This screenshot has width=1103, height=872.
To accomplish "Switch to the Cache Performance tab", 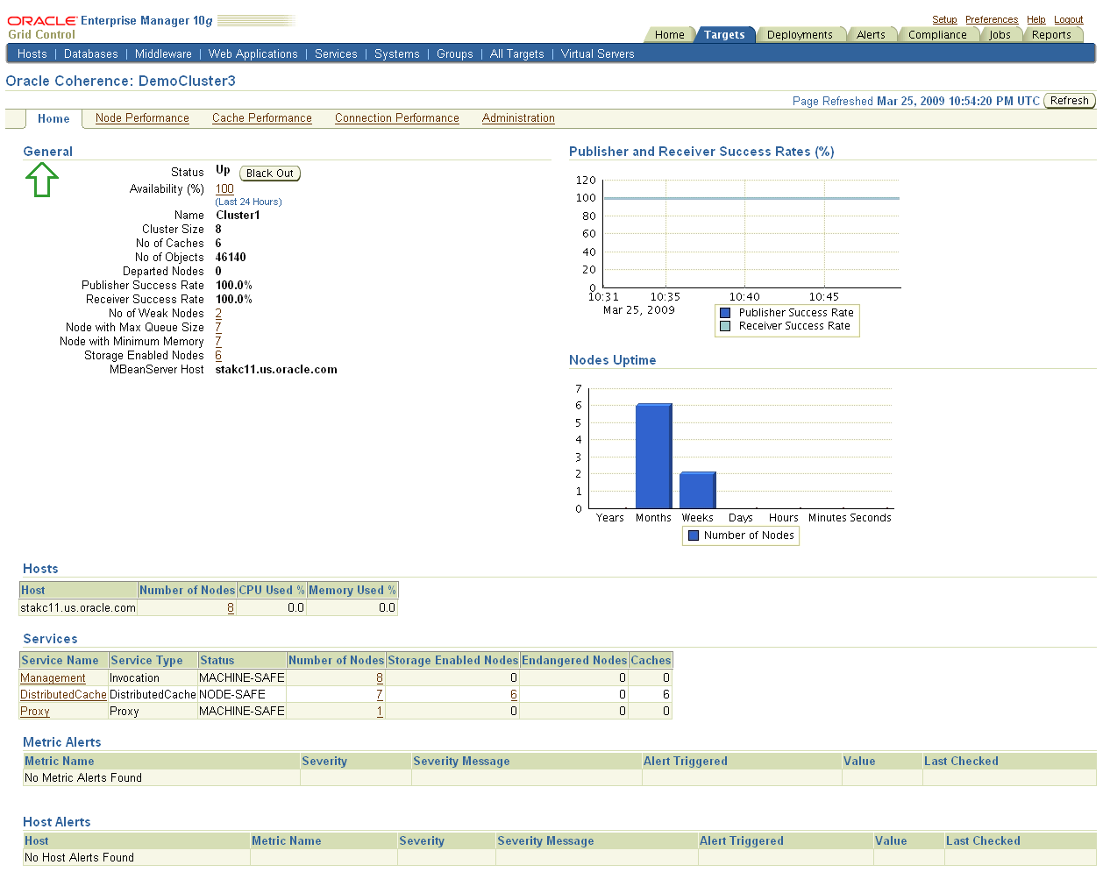I will (x=260, y=117).
